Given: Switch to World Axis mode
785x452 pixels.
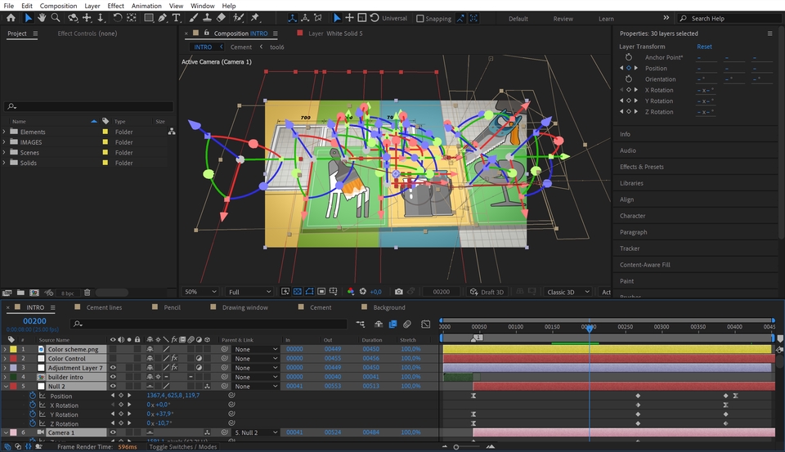Looking at the screenshot, I should tap(305, 18).
